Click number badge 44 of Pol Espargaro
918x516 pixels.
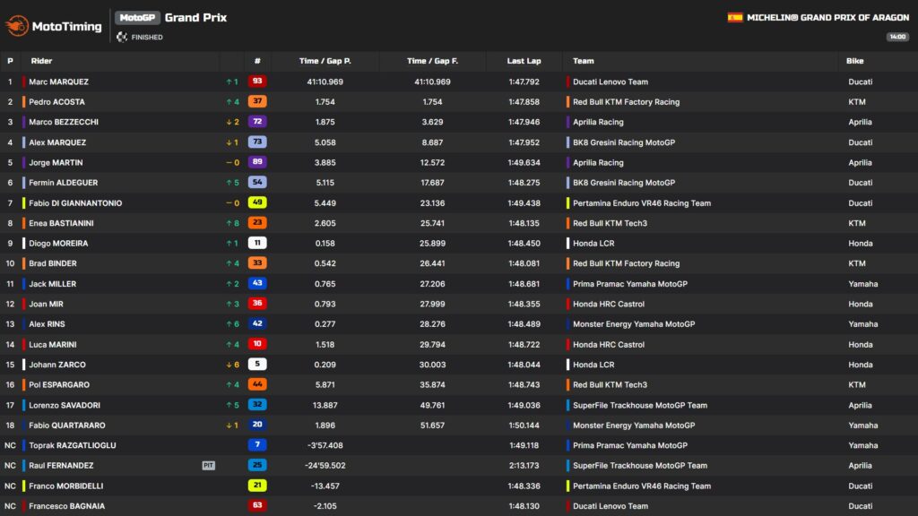pos(257,384)
